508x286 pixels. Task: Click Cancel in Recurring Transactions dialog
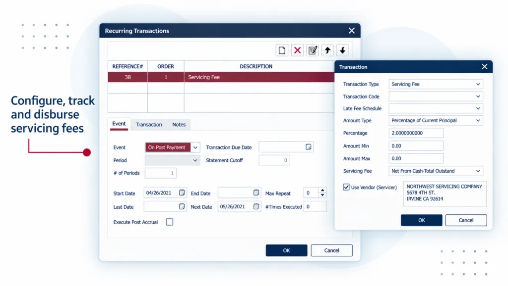[x=332, y=250]
